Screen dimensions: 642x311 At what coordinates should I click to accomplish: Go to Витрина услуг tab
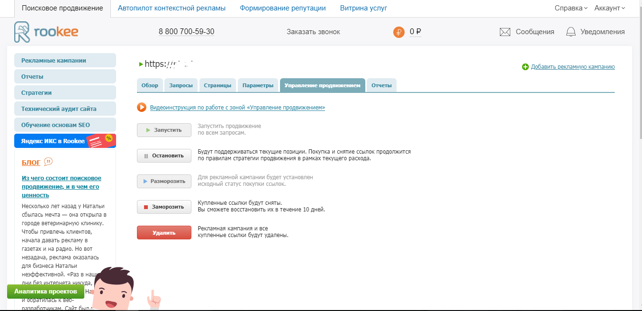(364, 8)
